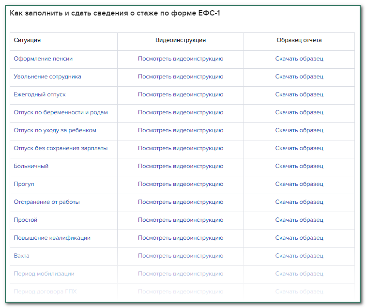Screen dimensions: 366x308
Task: Watch video instruction for 'Отстранение от работы'
Action: click(180, 202)
